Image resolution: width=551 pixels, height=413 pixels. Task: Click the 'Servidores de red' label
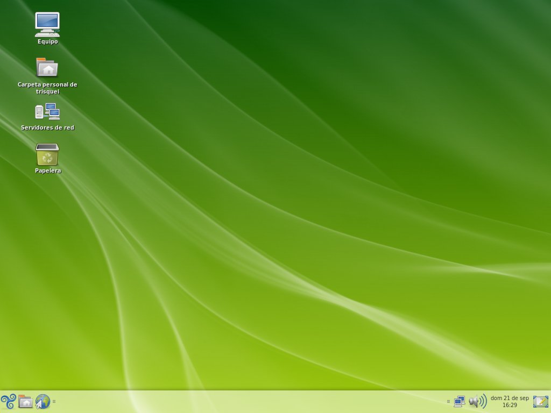click(x=47, y=128)
